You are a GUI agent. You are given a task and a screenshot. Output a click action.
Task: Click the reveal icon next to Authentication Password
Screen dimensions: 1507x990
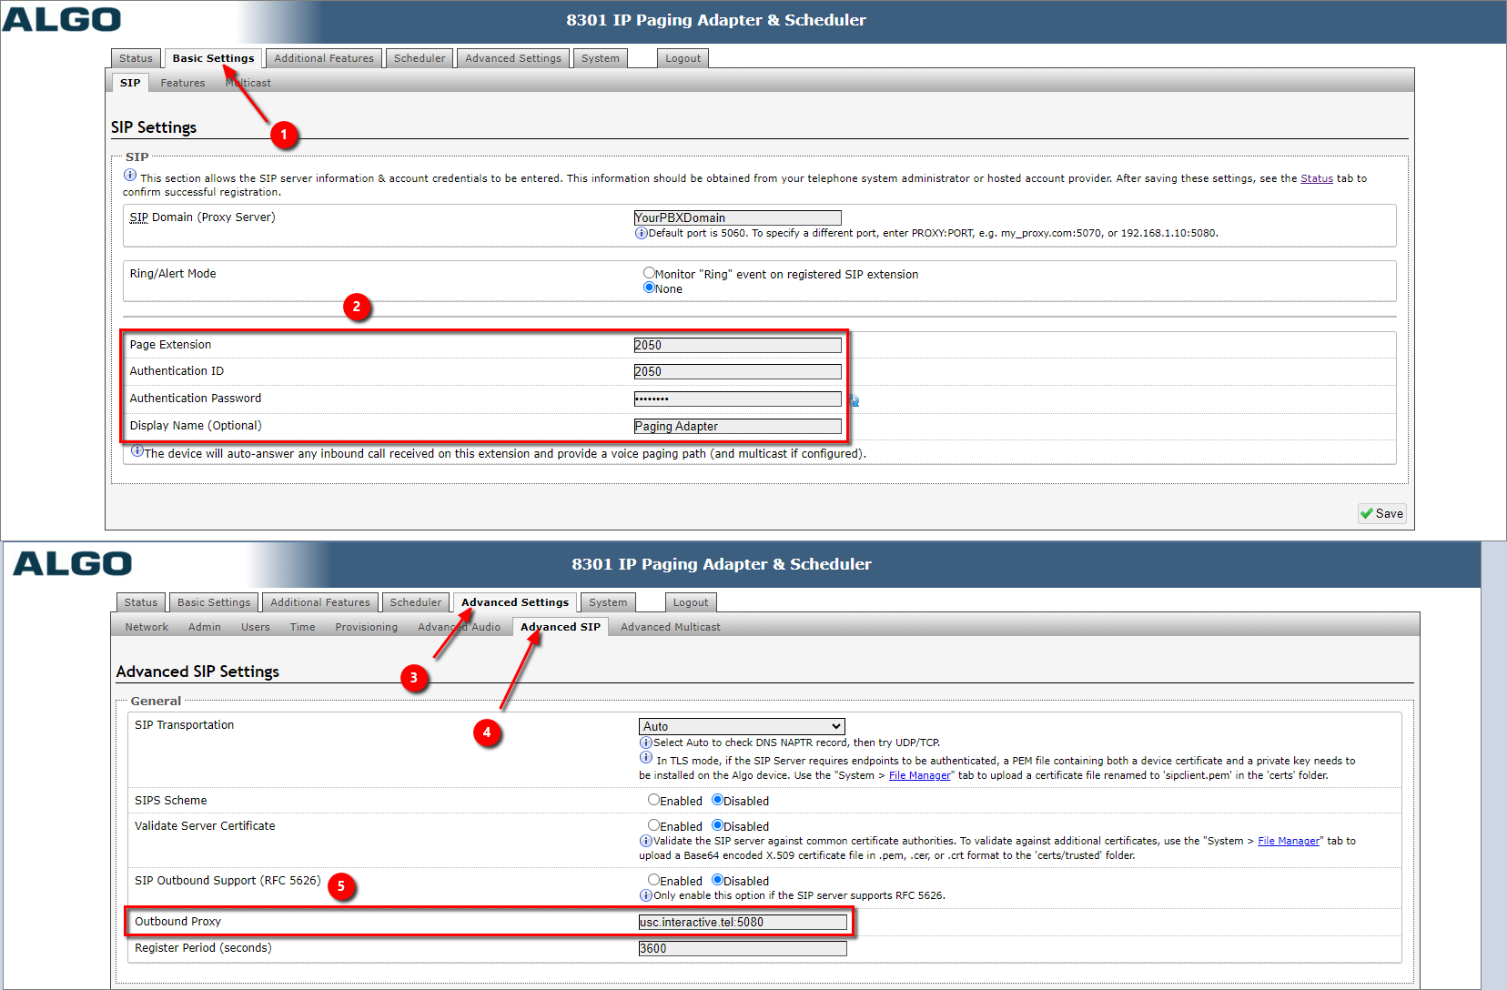pyautogui.click(x=854, y=400)
